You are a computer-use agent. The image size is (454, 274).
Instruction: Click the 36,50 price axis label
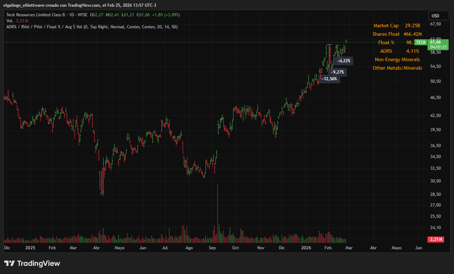tap(436, 145)
